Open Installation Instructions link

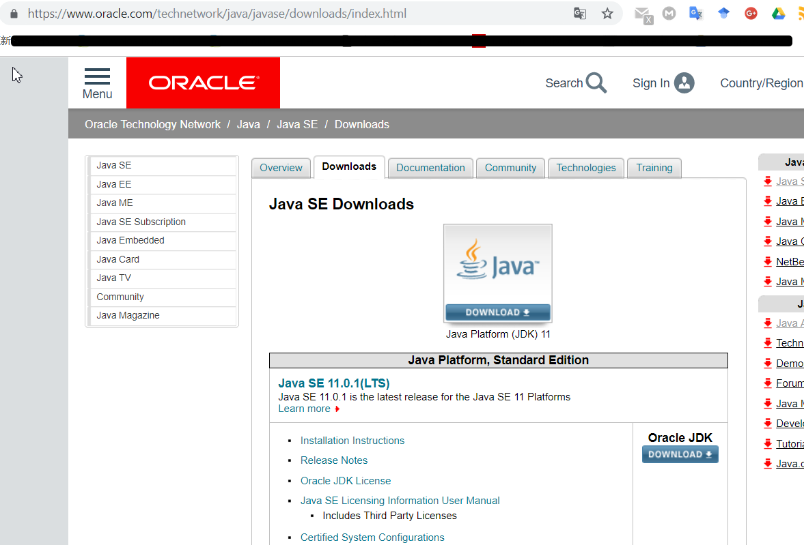(x=352, y=441)
